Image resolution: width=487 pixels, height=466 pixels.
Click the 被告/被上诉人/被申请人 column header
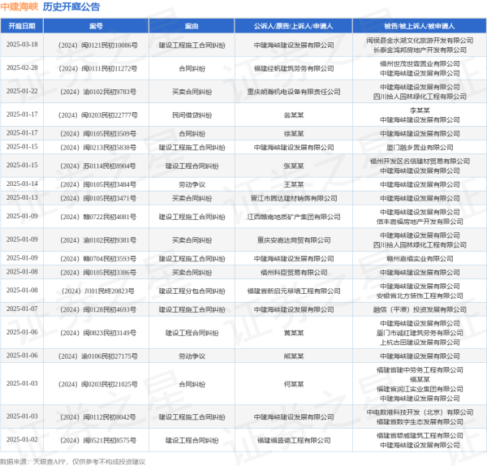(420, 26)
